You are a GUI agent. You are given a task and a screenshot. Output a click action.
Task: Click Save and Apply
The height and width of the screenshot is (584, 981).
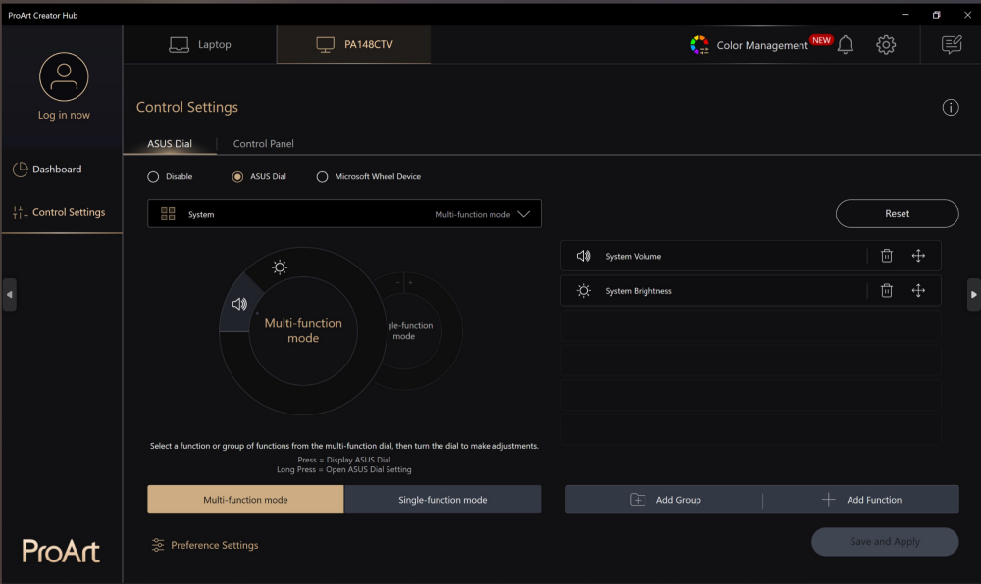[885, 542]
